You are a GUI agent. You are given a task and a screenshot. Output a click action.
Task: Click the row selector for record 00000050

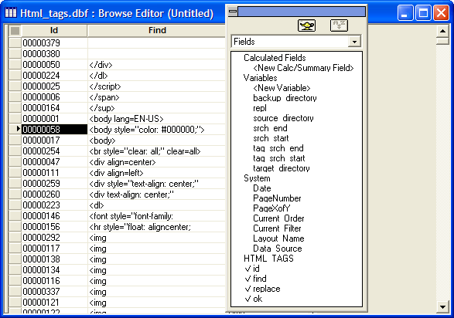pyautogui.click(x=15, y=64)
